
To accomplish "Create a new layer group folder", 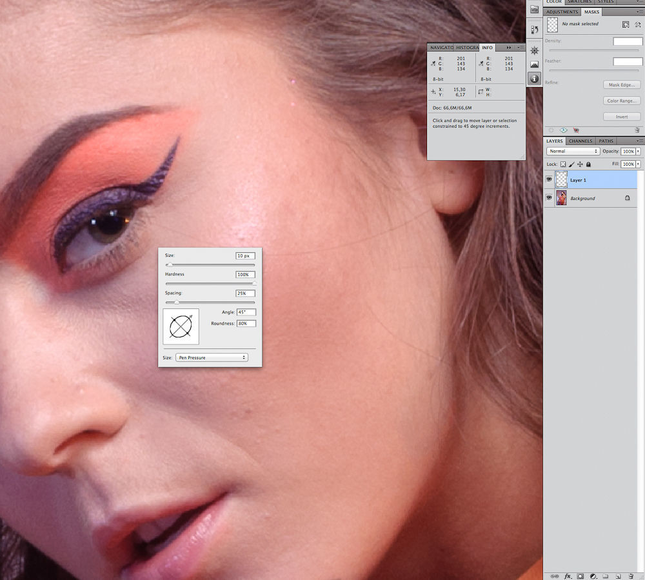I will [x=605, y=575].
